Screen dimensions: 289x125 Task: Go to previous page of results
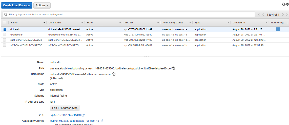263,15
